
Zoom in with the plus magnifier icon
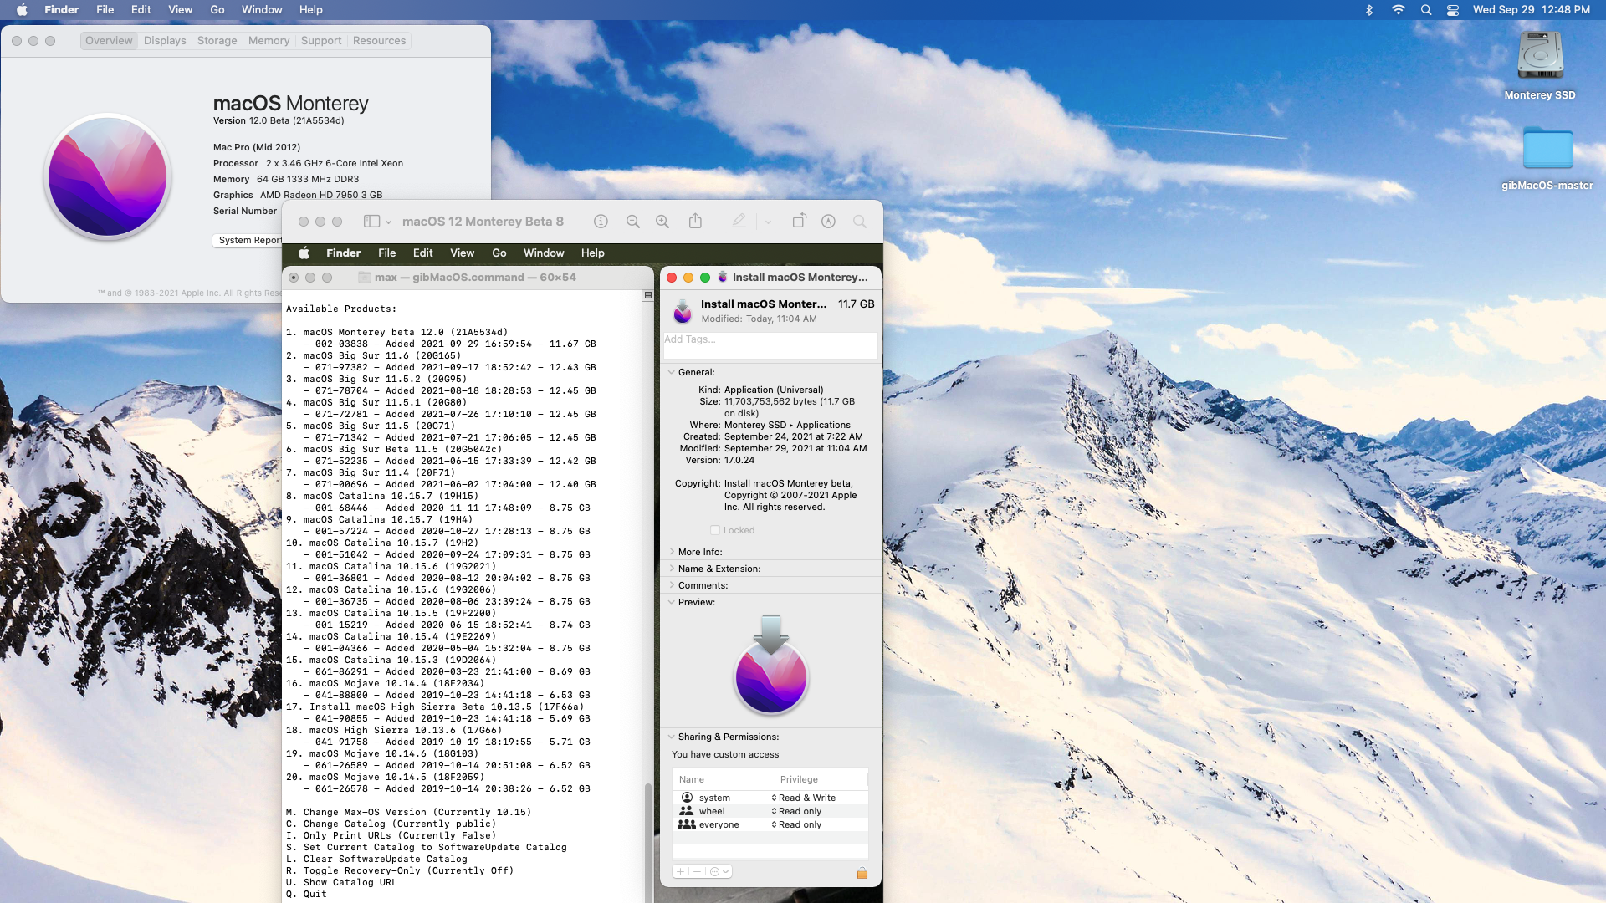point(662,222)
